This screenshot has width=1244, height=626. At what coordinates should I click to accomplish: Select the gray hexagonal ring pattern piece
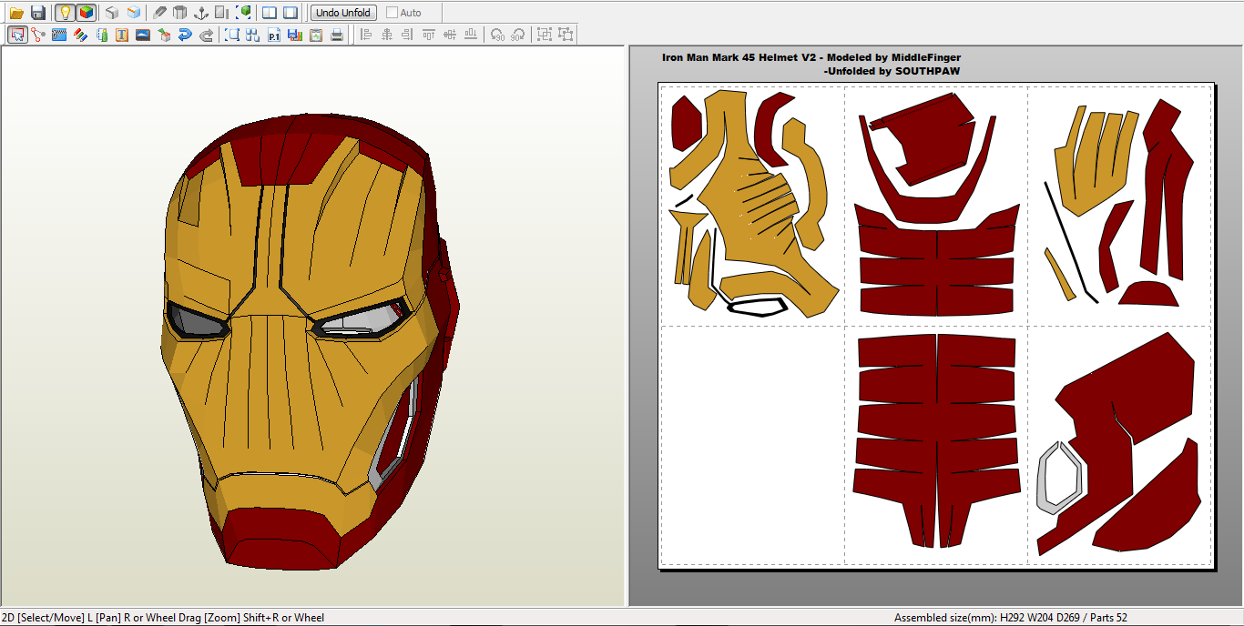click(x=1043, y=479)
